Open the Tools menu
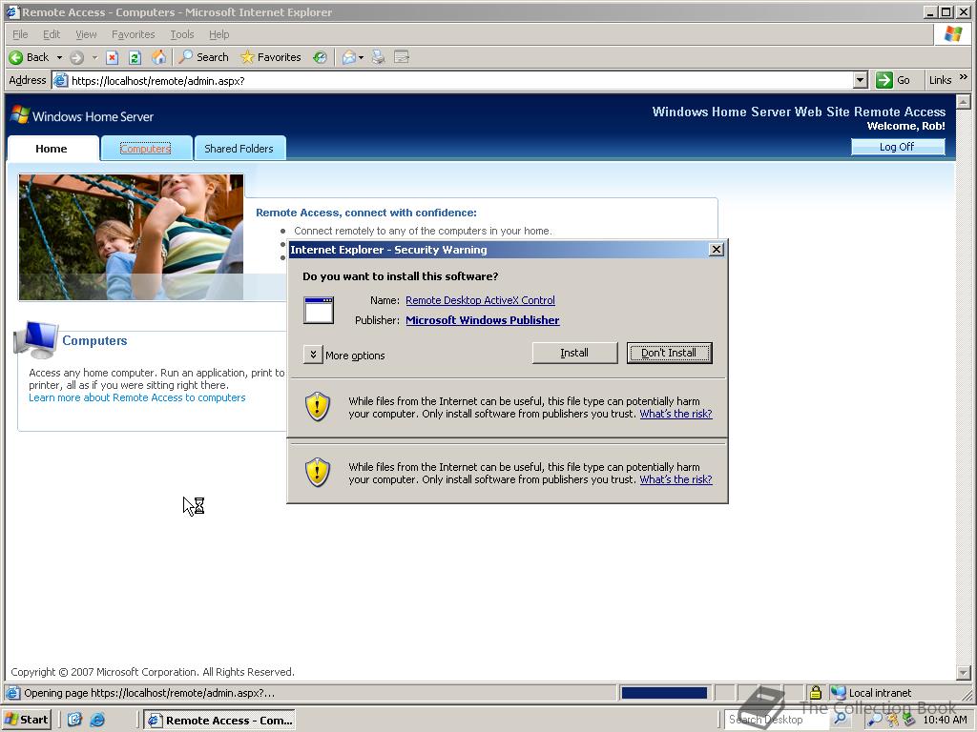 [182, 34]
